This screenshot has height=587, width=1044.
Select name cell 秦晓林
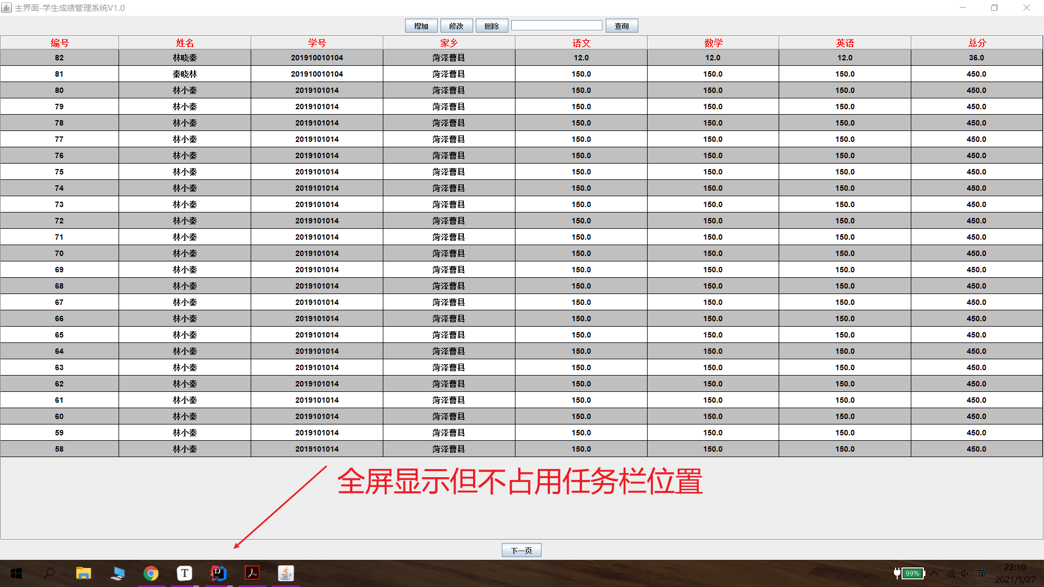click(x=185, y=74)
